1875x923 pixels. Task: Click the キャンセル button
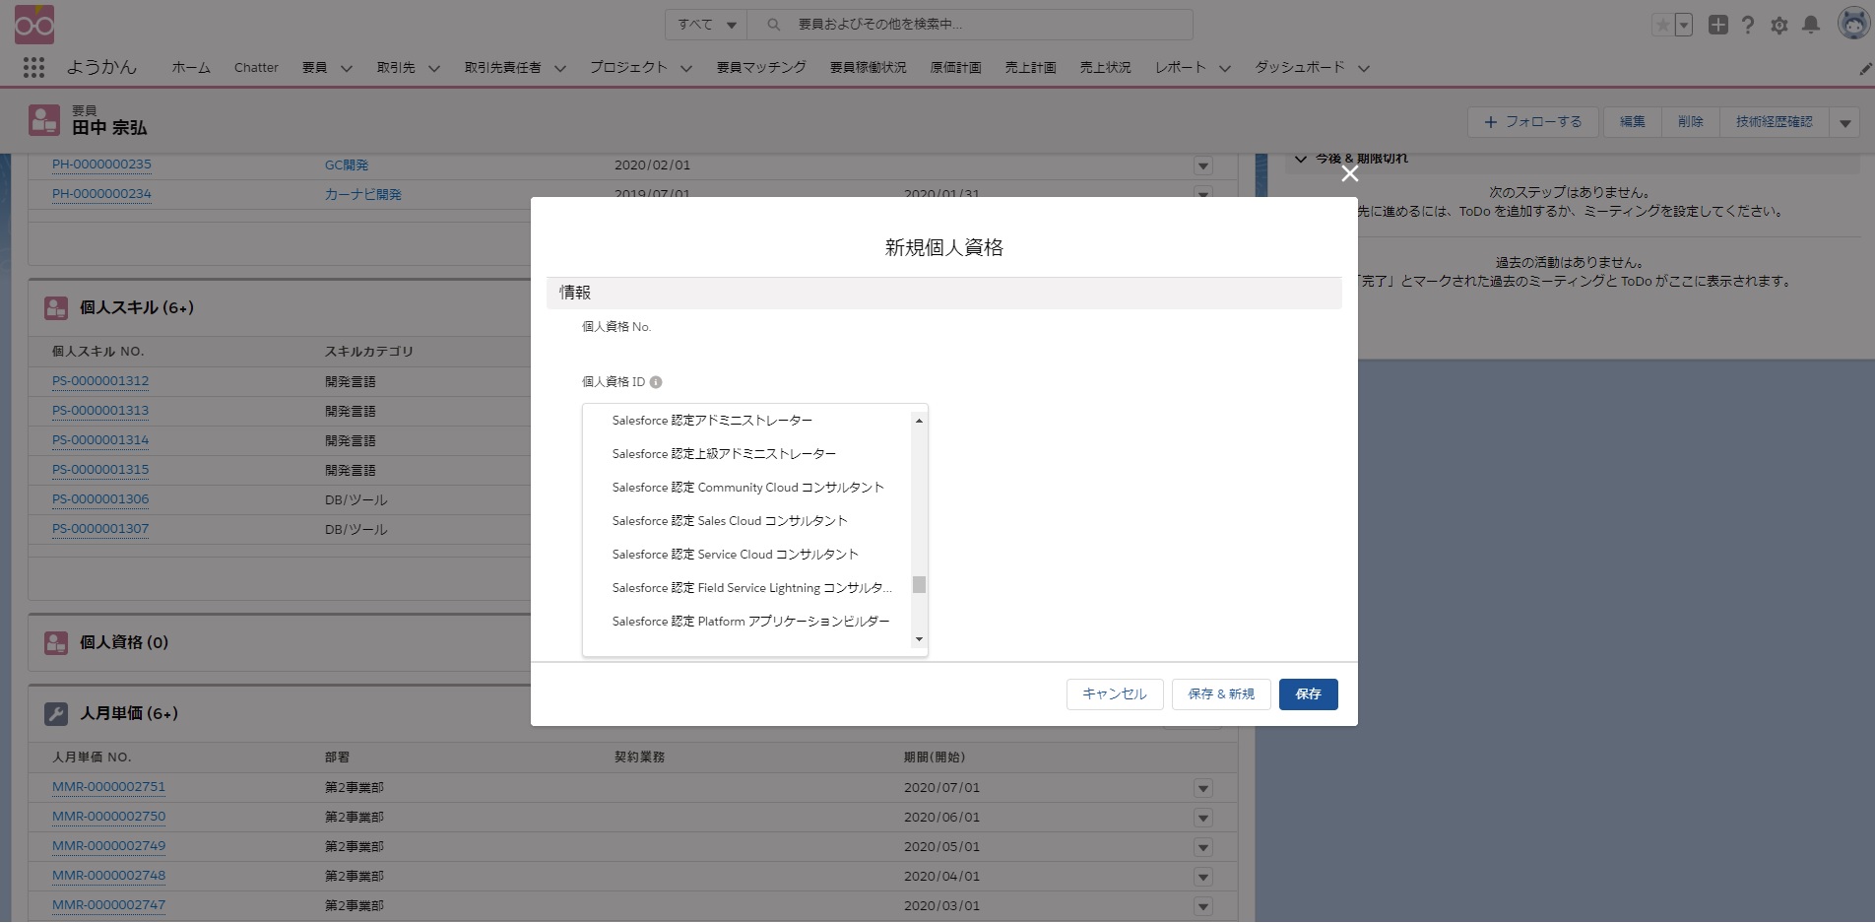pyautogui.click(x=1115, y=694)
